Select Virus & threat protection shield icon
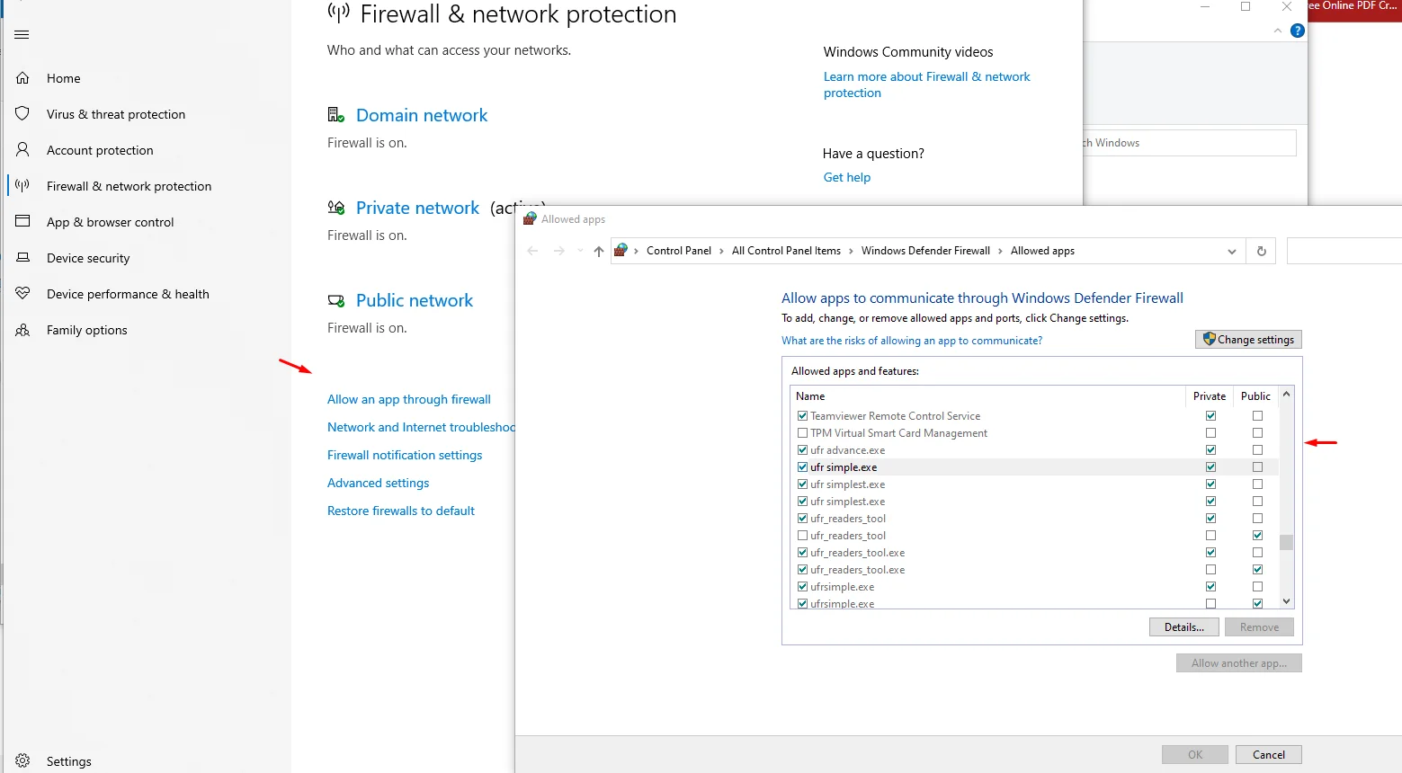Viewport: 1402px width, 773px height. (x=23, y=114)
